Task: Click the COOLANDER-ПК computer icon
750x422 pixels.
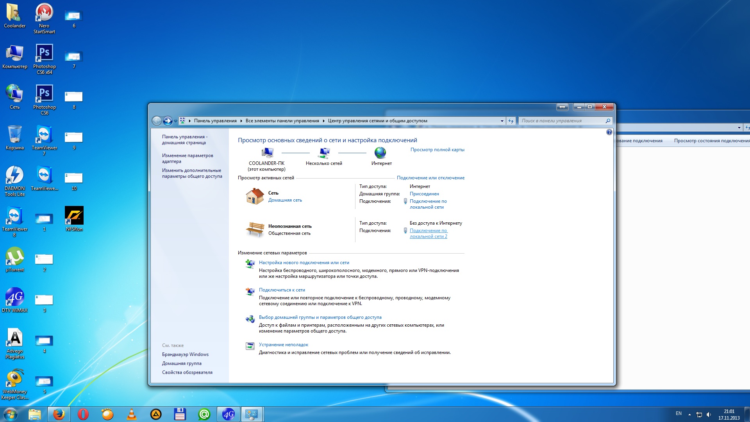Action: pyautogui.click(x=267, y=152)
